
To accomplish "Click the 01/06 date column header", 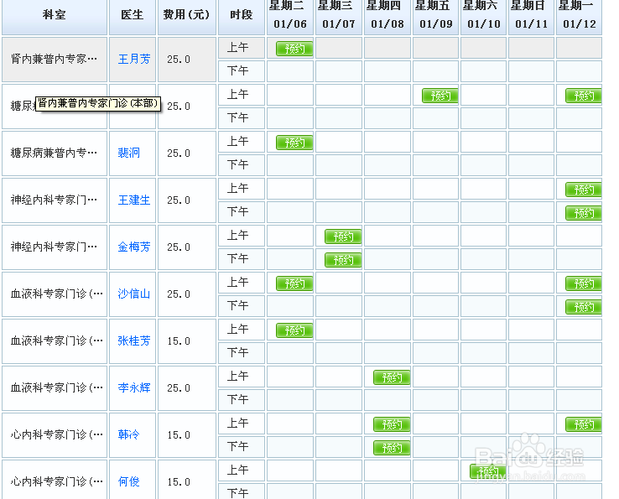I will 290,16.
